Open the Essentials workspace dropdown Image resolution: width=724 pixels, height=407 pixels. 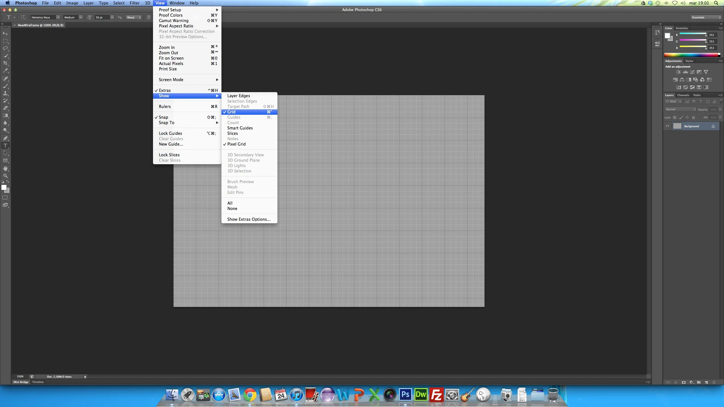click(x=706, y=18)
